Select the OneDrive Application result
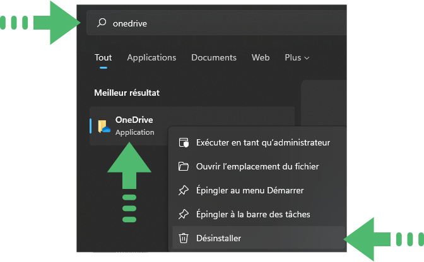 coord(192,126)
